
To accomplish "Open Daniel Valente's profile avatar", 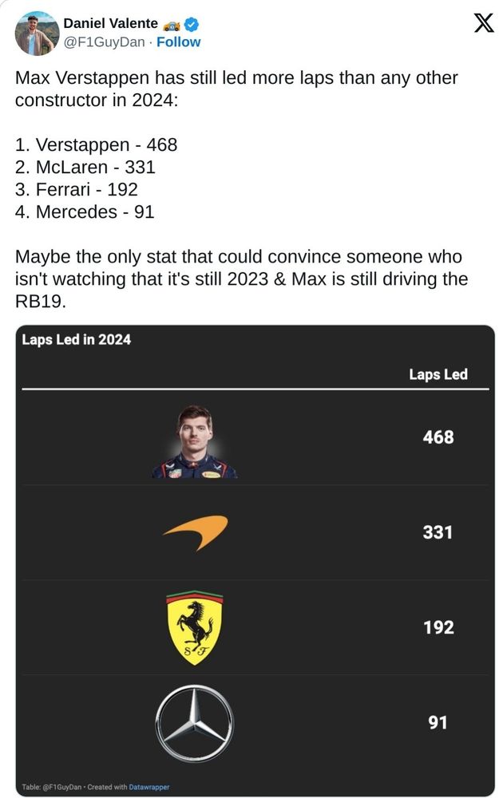I will point(37,33).
